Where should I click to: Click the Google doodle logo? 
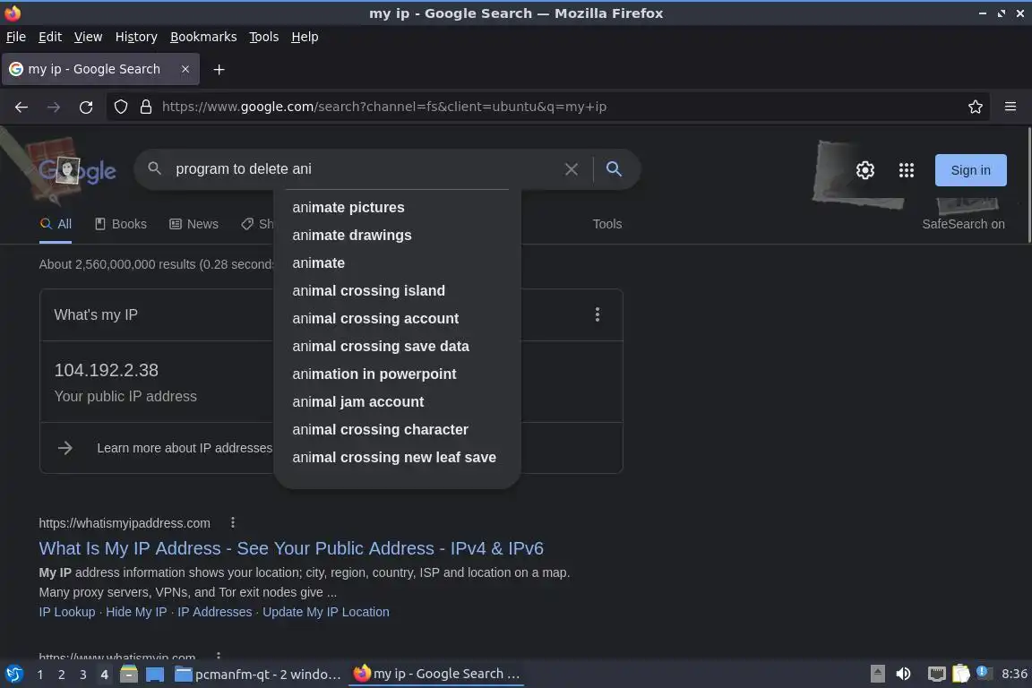[x=77, y=170]
